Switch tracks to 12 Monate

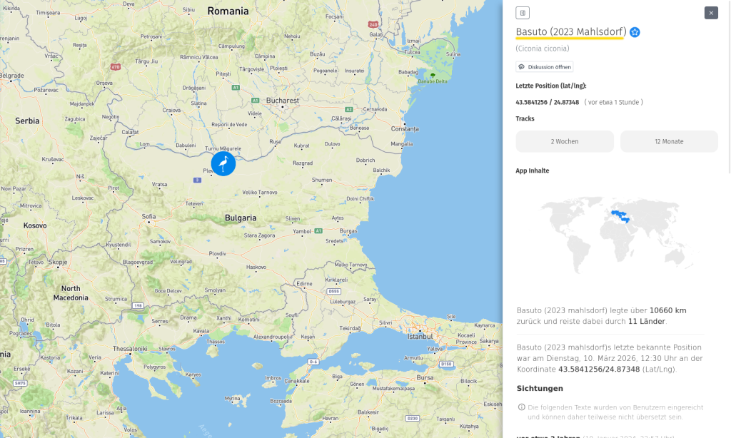[x=668, y=141]
